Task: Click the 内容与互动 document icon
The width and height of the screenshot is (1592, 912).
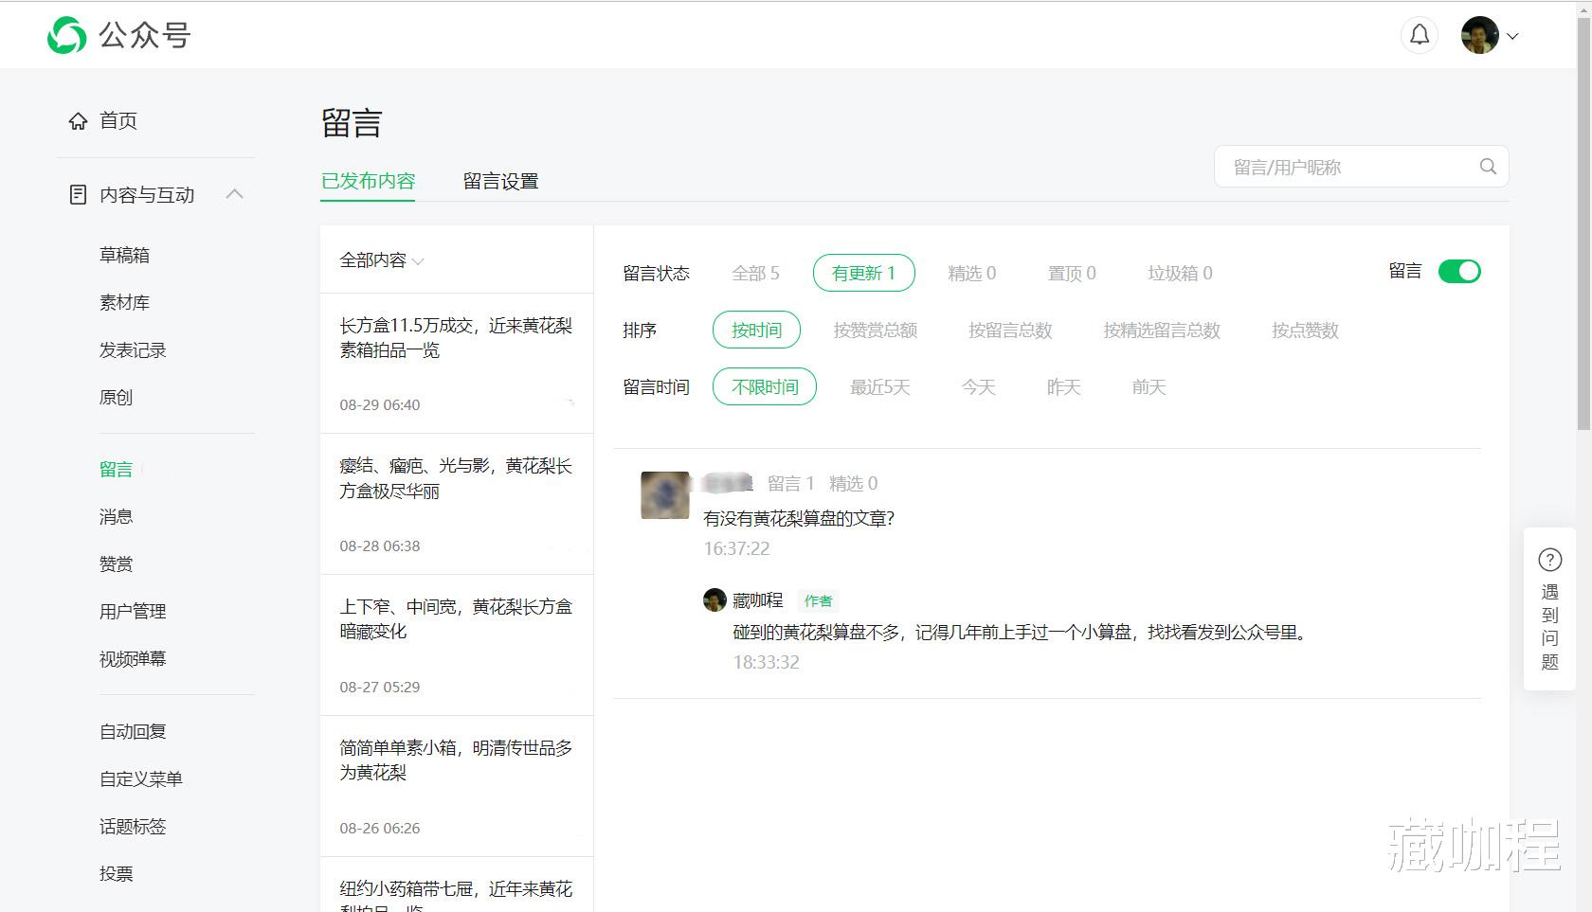Action: click(78, 194)
